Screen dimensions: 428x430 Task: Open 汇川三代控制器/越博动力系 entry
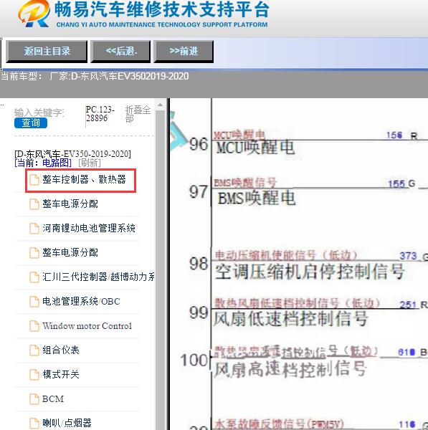click(x=98, y=277)
